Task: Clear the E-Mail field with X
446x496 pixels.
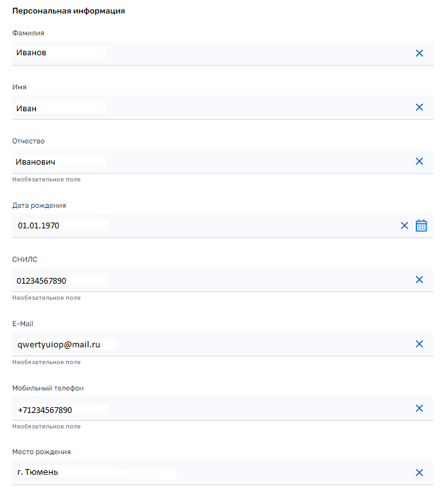Action: click(x=419, y=344)
